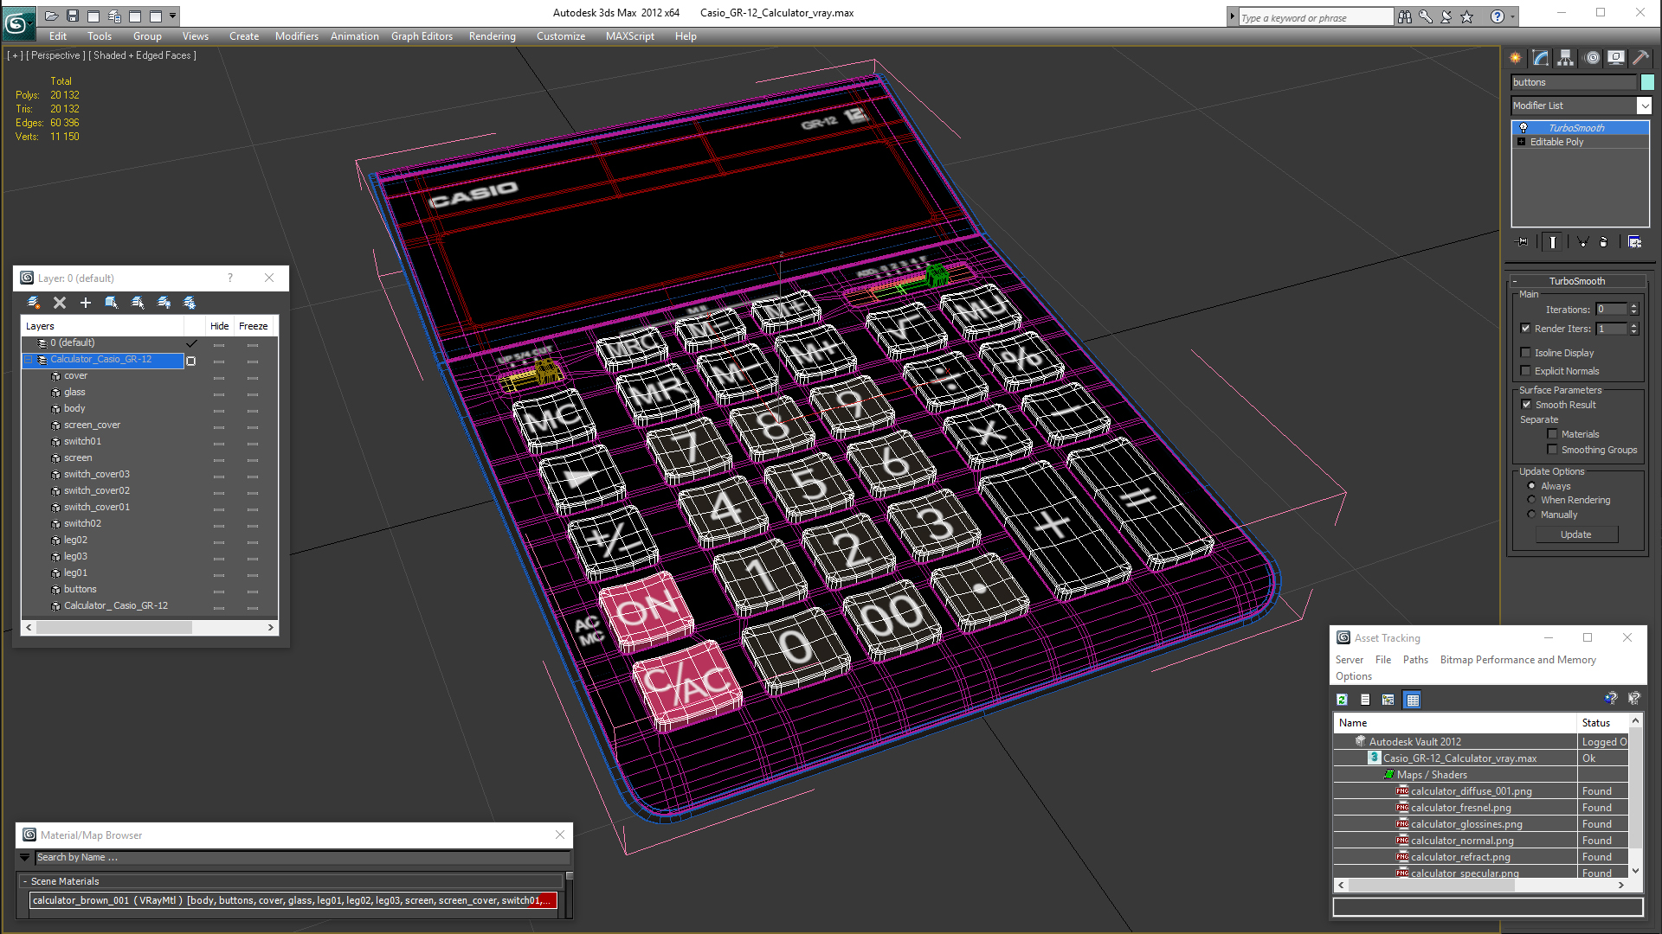The height and width of the screenshot is (934, 1662).
Task: Enable Isoline Display checkbox
Action: [1526, 353]
